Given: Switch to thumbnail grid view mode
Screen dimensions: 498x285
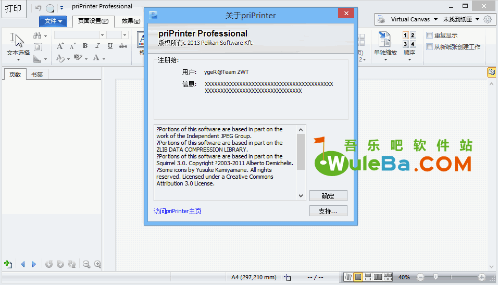Looking at the screenshot, I should click(388, 277).
